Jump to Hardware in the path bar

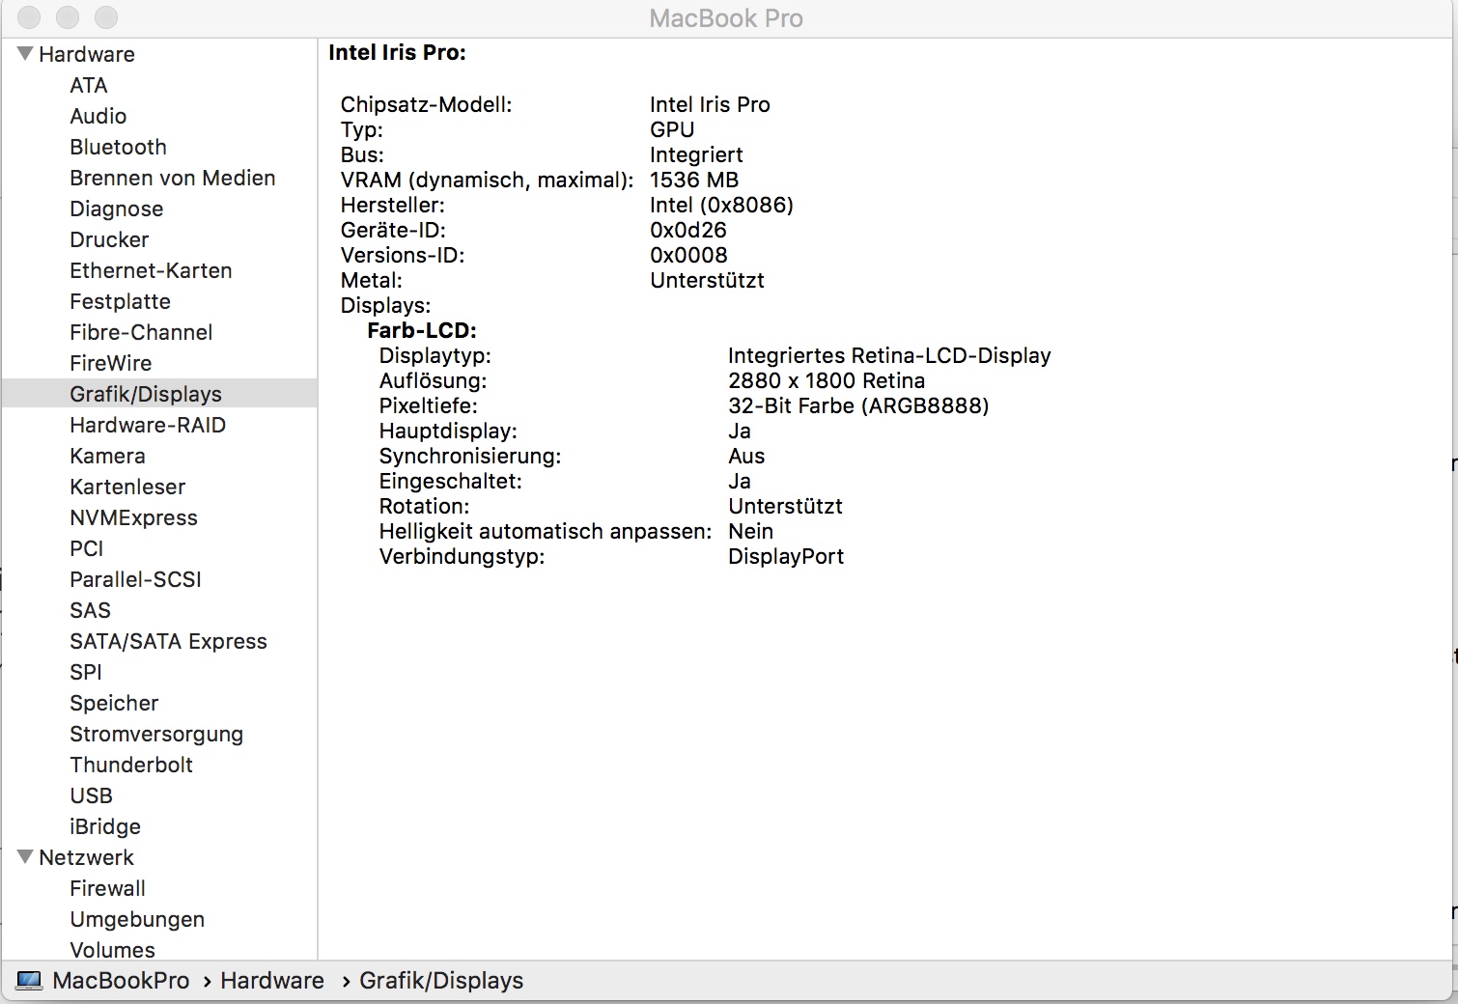(272, 981)
